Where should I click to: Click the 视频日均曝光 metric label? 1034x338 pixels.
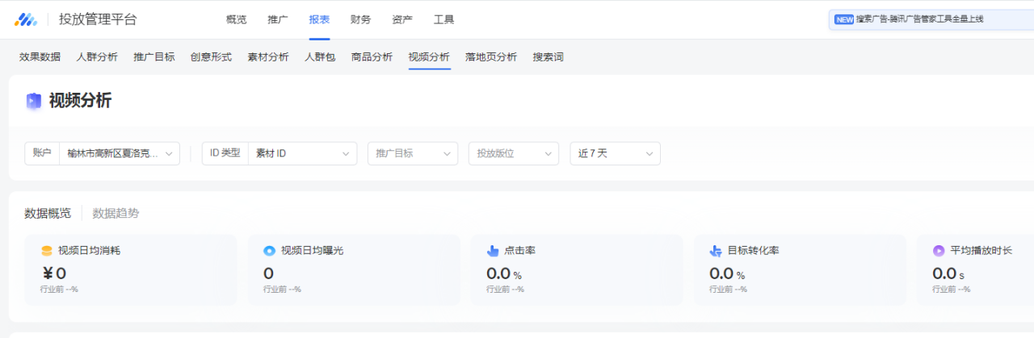tap(312, 251)
